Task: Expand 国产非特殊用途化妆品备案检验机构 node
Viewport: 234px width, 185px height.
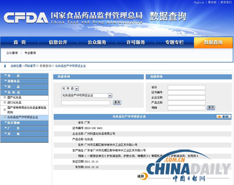Action: 5,110
